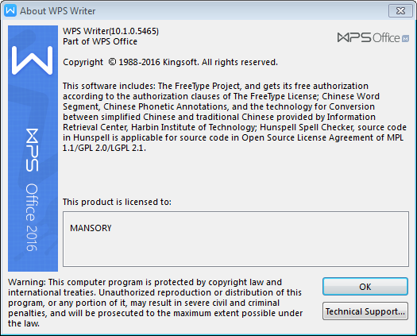This screenshot has width=417, height=336.
Task: Click inside the licensed-to text box
Action: pos(236,239)
